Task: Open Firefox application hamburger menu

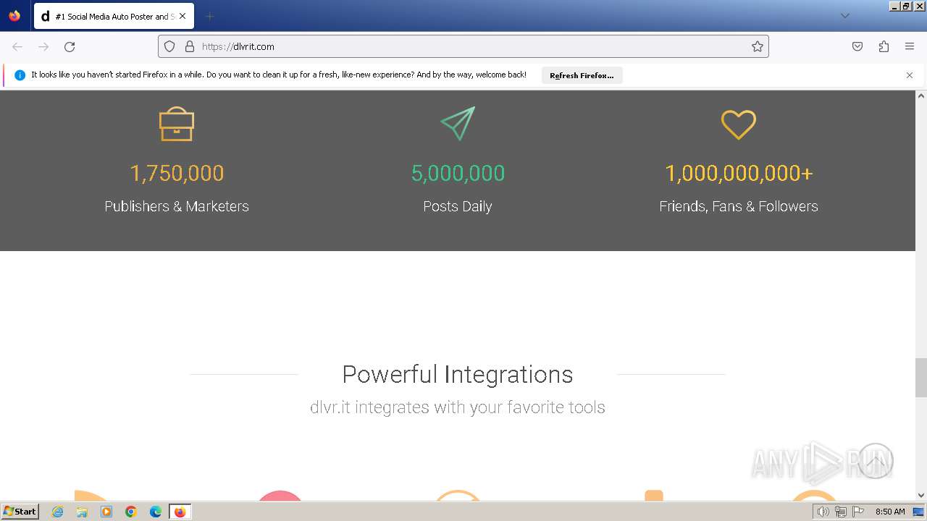Action: click(x=910, y=46)
